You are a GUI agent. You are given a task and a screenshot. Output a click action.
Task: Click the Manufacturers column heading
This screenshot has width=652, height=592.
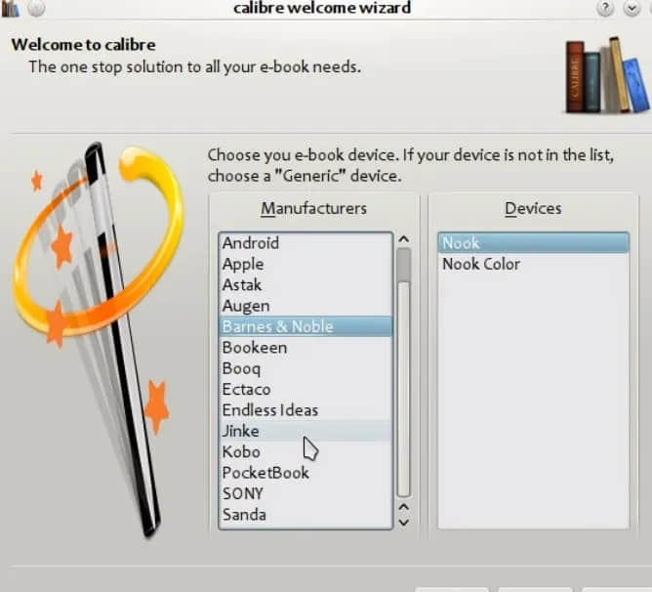click(x=314, y=208)
